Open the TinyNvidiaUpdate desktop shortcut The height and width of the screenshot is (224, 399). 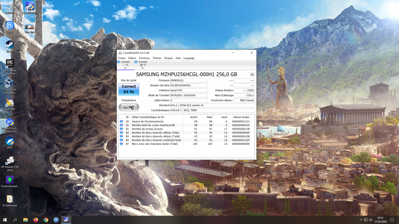pyautogui.click(x=10, y=182)
